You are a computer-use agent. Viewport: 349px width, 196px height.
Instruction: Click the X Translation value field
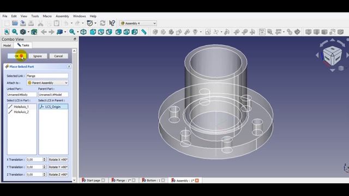(x=34, y=160)
